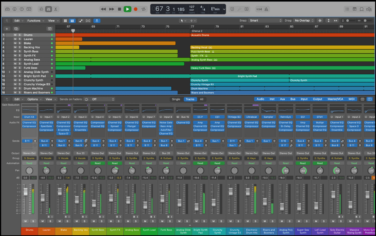The width and height of the screenshot is (376, 236).
Task: Open the Snap Smart dropdown
Action: [265, 20]
